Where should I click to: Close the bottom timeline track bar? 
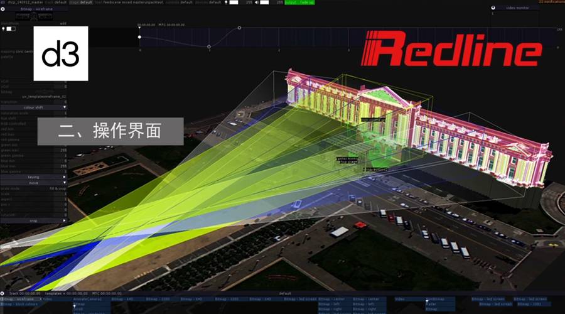3,293
